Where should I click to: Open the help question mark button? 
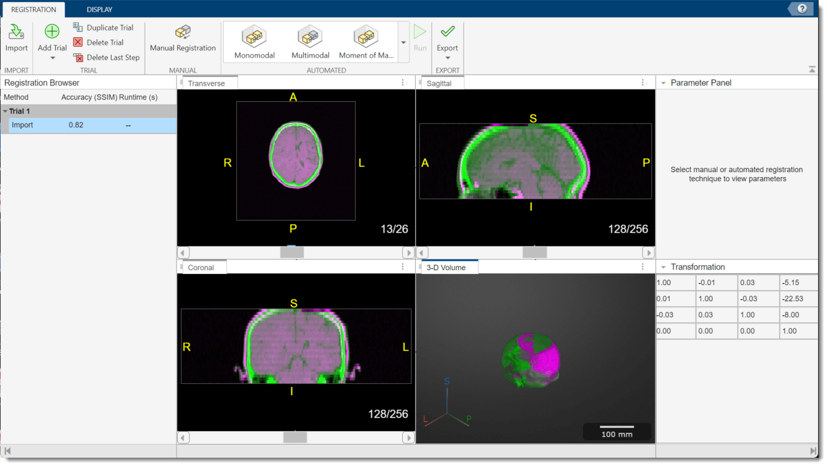click(x=802, y=9)
